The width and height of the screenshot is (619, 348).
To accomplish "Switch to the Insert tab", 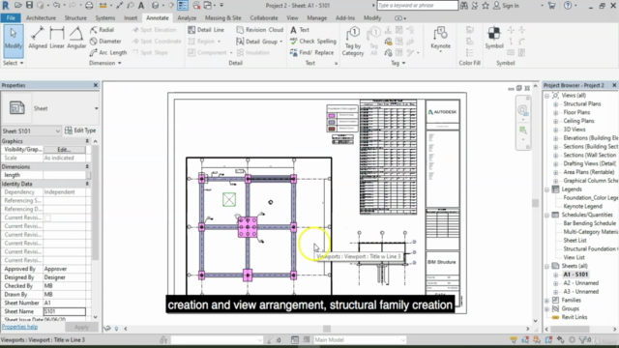I will (x=131, y=17).
